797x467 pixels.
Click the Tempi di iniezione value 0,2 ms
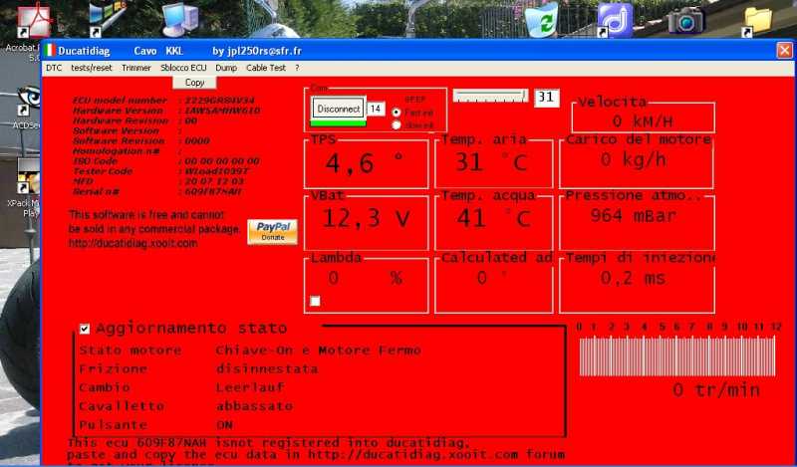633,278
